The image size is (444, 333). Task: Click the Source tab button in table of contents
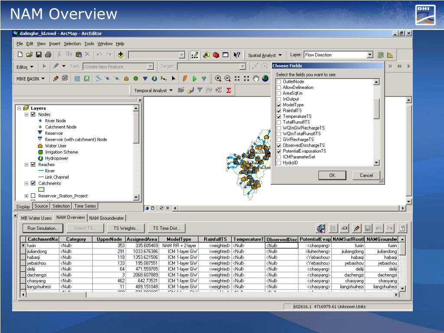(41, 206)
